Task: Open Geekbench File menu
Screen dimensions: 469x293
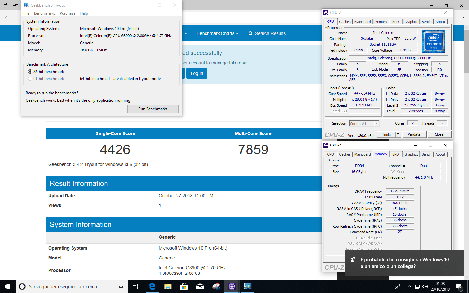Action: [x=26, y=13]
